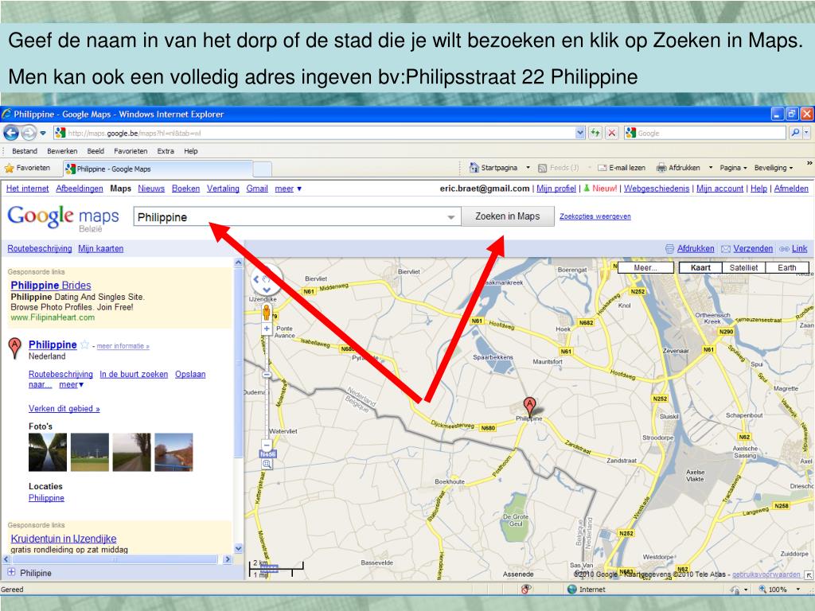The height and width of the screenshot is (611, 815).
Task: Click the search magnifier icon in IE
Action: coord(795,133)
